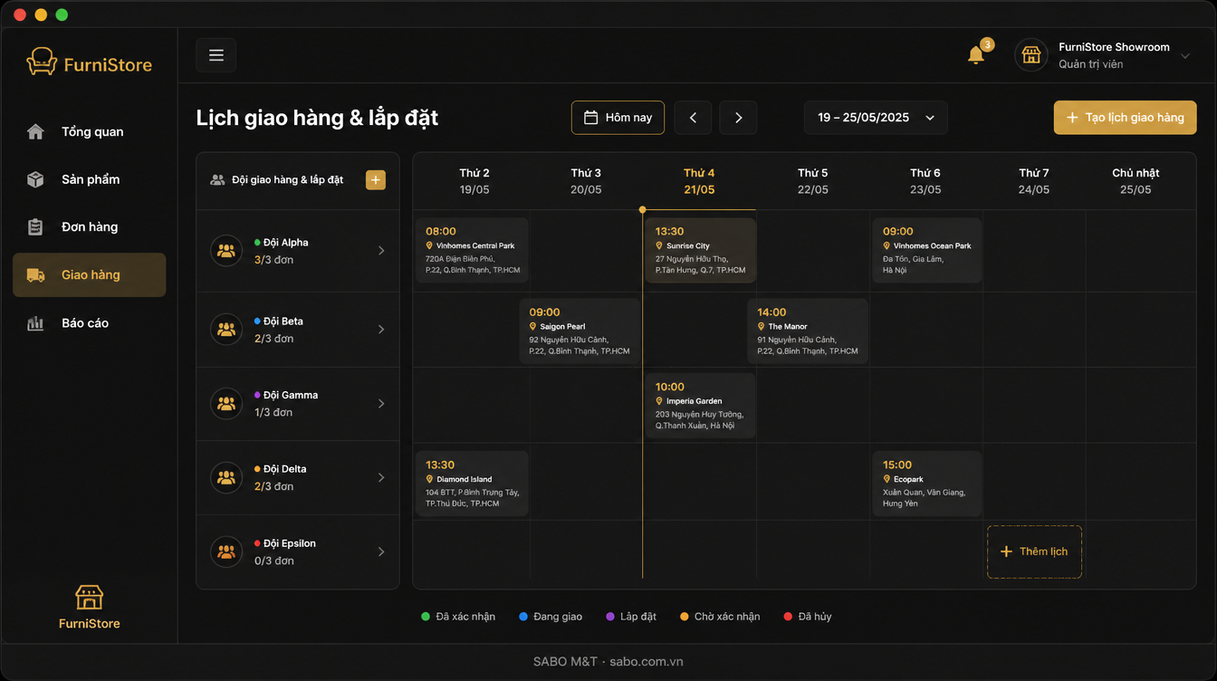
Task: Click the "3/3 đơn" count for Đội Alpha
Action: pyautogui.click(x=273, y=260)
